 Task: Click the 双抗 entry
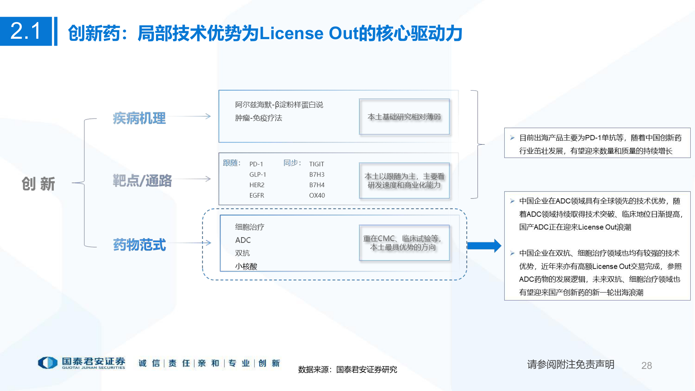tap(243, 253)
